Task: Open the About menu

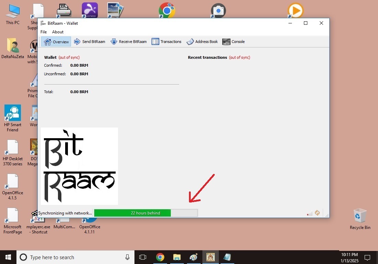Action: [58, 32]
